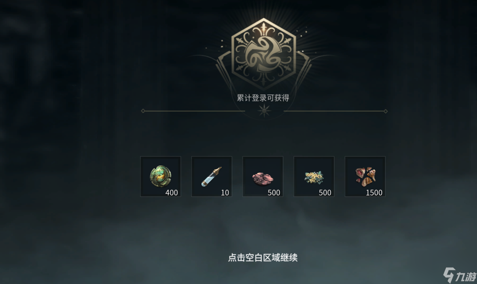Click the fleur-de-lis tip atop the emblem

coord(264,27)
